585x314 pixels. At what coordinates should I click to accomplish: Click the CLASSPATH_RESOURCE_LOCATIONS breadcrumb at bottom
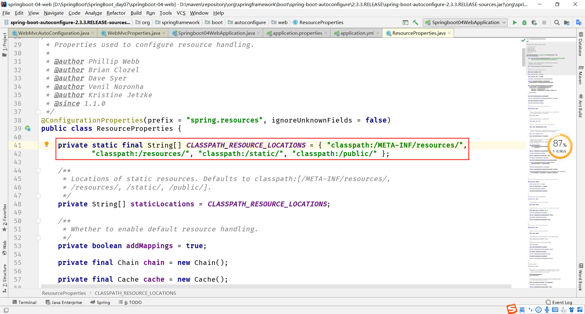click(x=135, y=293)
